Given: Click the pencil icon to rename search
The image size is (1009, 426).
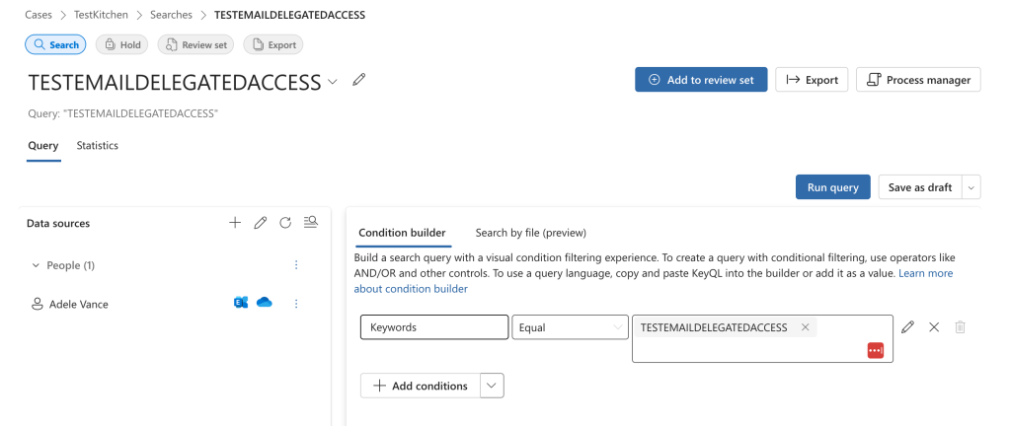Looking at the screenshot, I should (359, 80).
